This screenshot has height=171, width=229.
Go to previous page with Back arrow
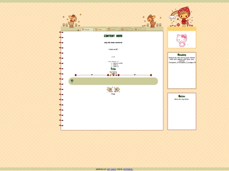coord(110,90)
